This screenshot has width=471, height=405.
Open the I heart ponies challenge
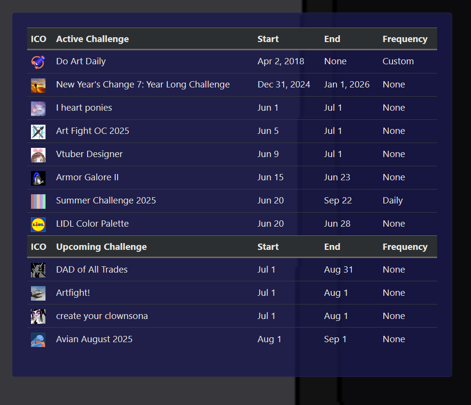click(x=84, y=108)
